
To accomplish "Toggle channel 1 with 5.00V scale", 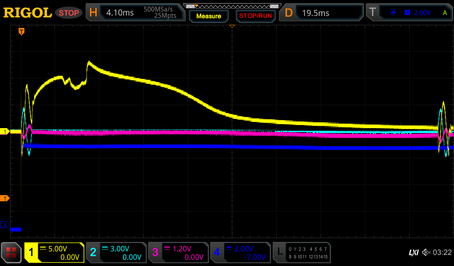I will [54, 253].
